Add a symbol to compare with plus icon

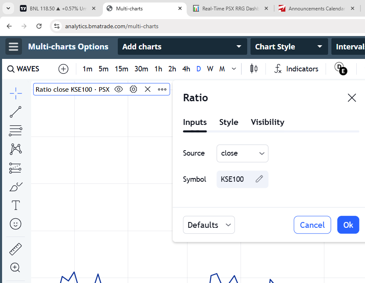pos(63,69)
